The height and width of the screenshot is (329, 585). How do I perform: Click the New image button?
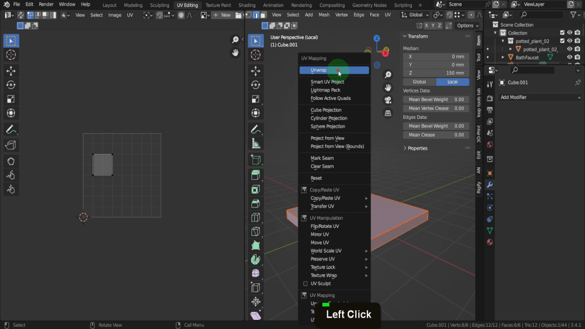222,15
